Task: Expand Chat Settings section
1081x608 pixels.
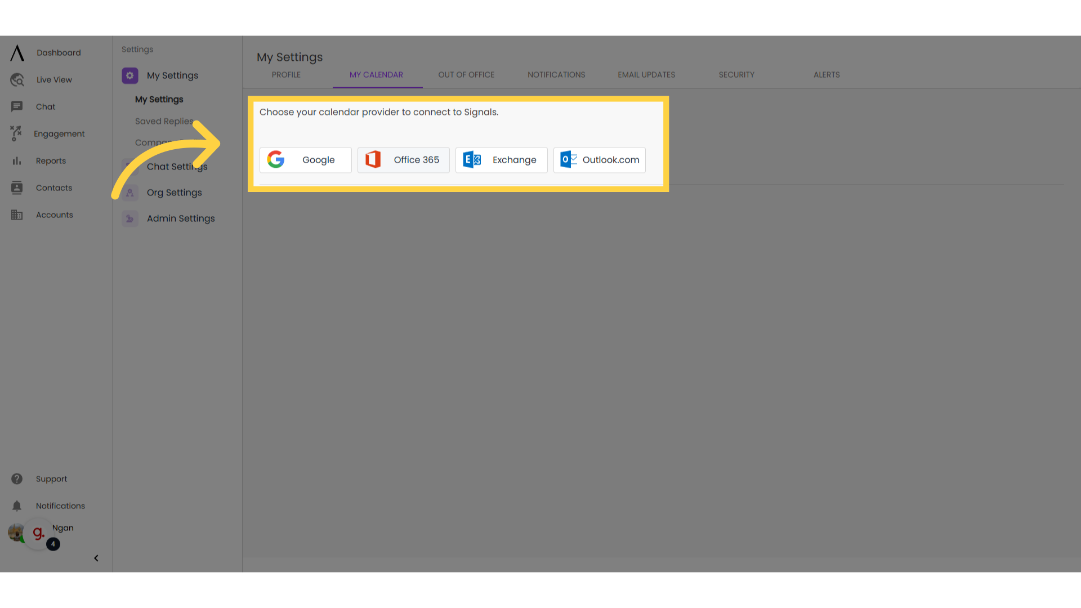Action: click(x=177, y=167)
